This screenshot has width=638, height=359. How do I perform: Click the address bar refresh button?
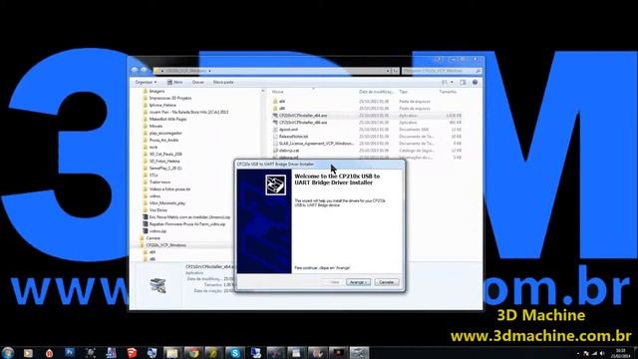pos(395,71)
